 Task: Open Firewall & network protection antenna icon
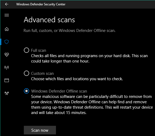coord(7,68)
